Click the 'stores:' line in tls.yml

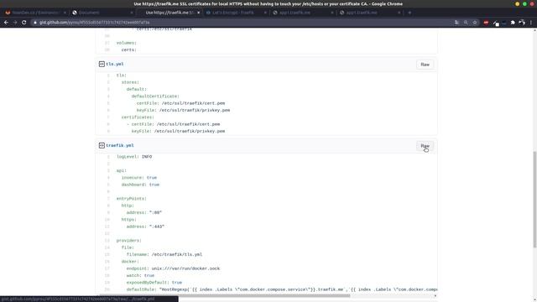pos(130,82)
